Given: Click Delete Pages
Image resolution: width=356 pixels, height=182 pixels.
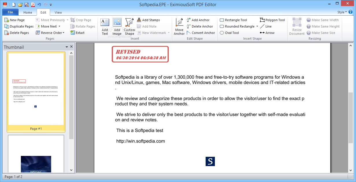Looking at the screenshot, I should coord(17,33).
